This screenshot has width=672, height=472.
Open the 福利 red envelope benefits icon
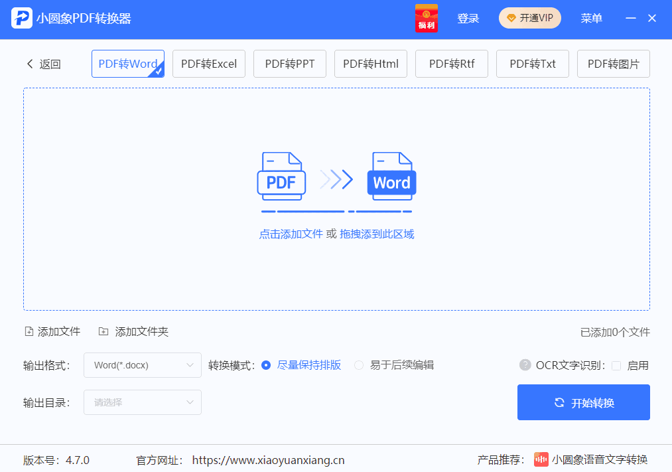426,18
